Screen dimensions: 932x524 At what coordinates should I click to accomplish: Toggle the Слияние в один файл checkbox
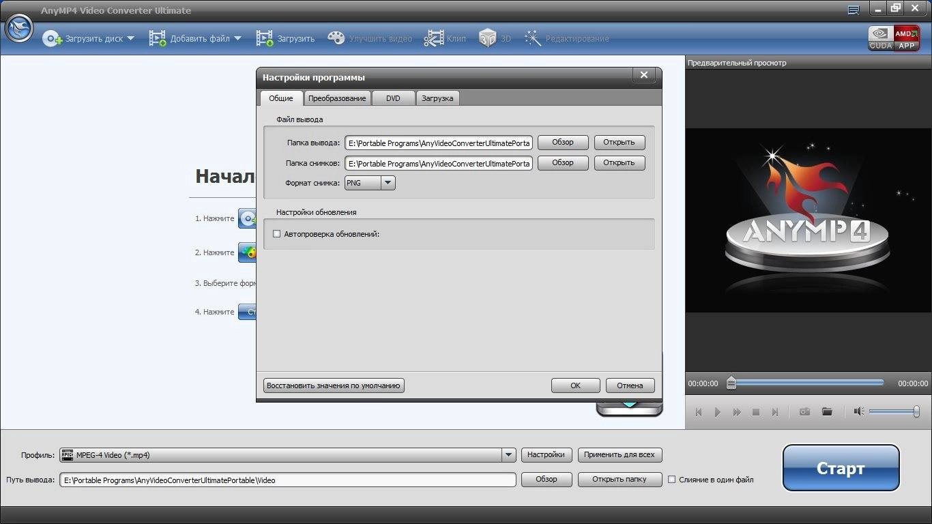[672, 480]
